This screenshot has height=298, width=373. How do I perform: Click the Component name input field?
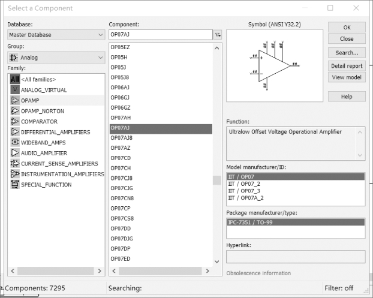coord(161,35)
